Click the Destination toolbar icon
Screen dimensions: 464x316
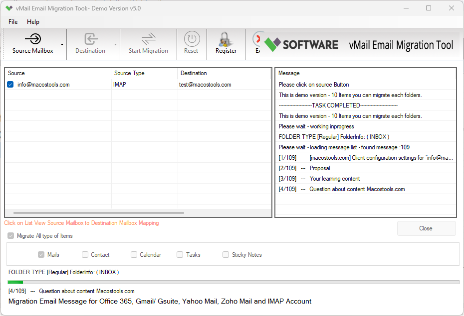[90, 39]
